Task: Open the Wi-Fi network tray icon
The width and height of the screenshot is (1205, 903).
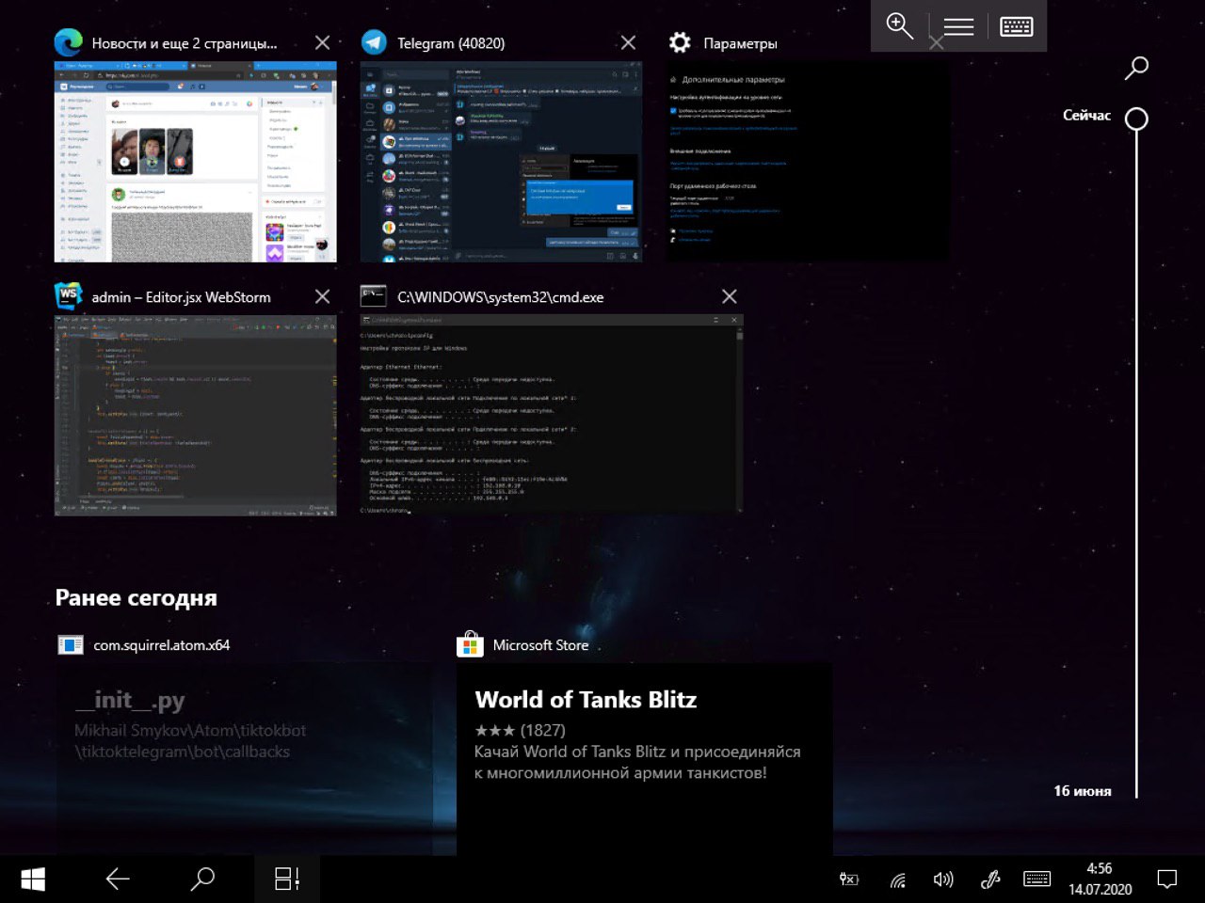Action: [898, 880]
